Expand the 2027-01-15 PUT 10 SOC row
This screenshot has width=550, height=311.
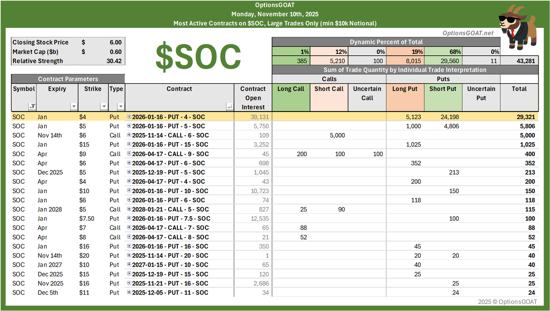point(129,265)
